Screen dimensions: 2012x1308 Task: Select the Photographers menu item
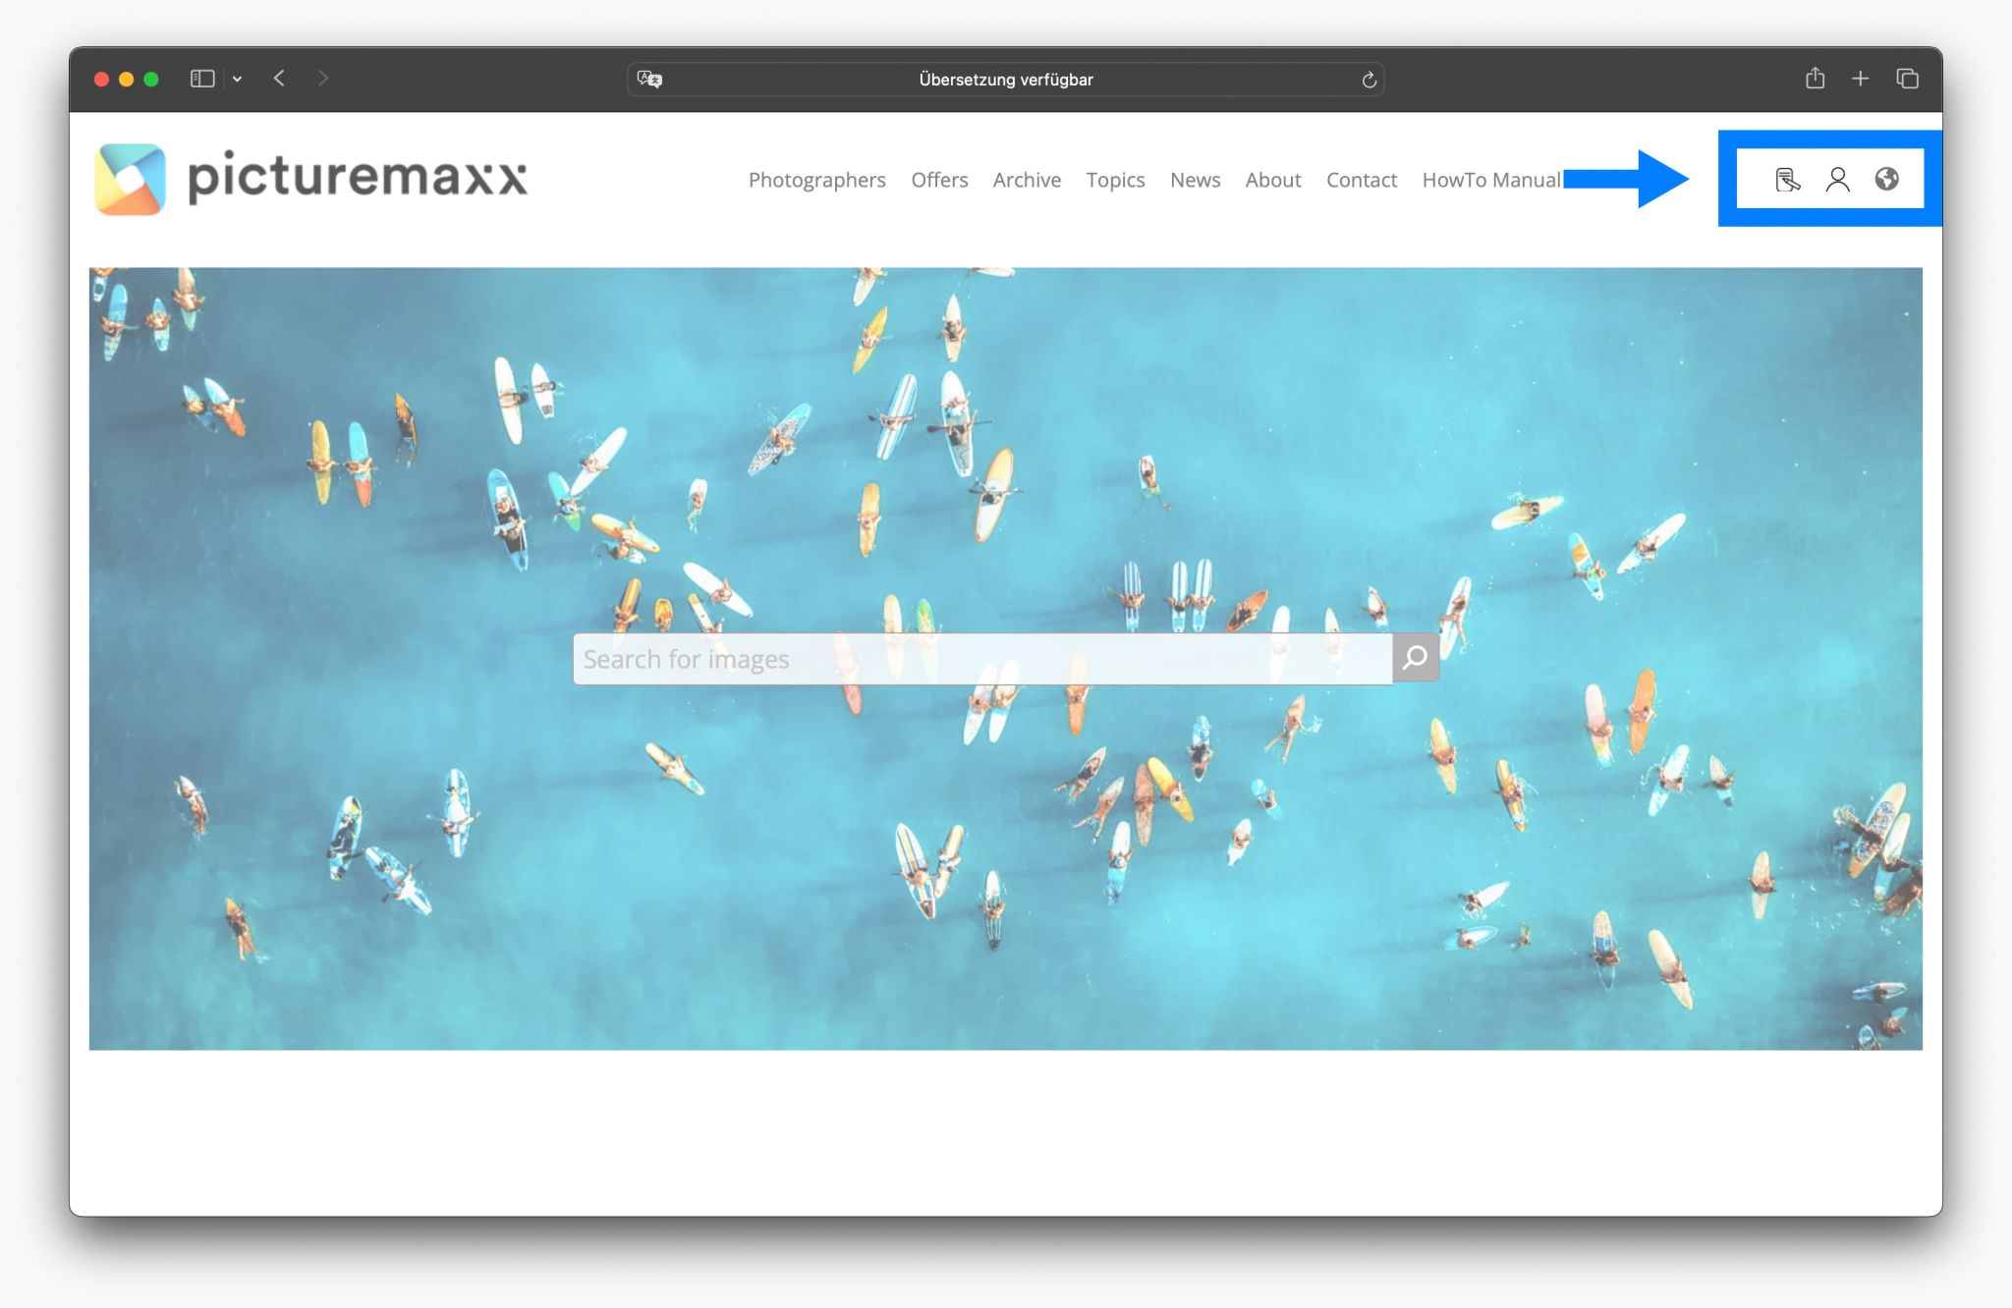tap(816, 180)
